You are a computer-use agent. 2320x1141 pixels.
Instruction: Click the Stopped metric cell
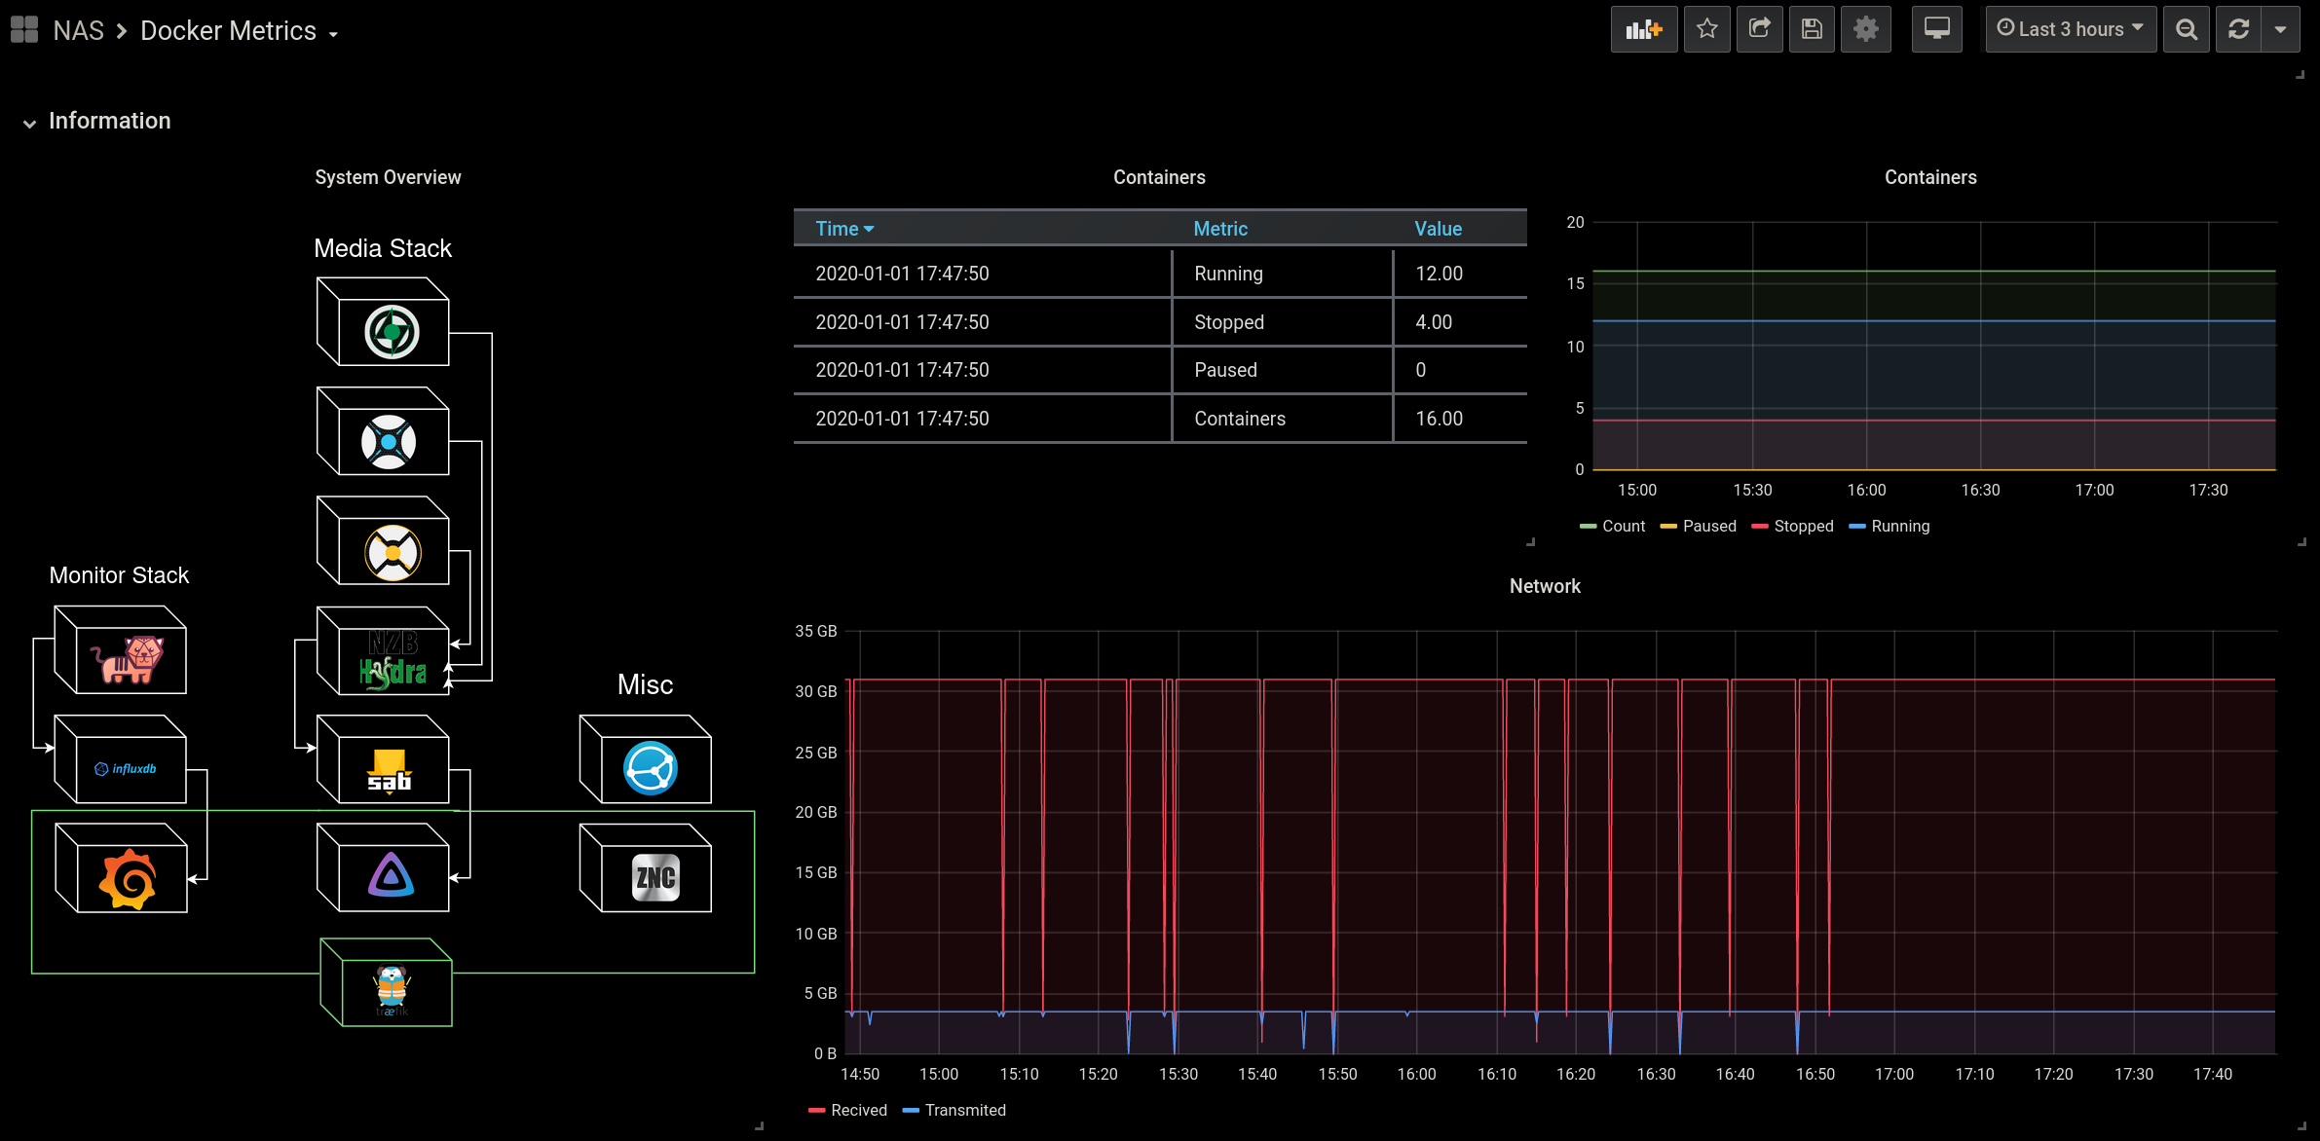pyautogui.click(x=1283, y=322)
